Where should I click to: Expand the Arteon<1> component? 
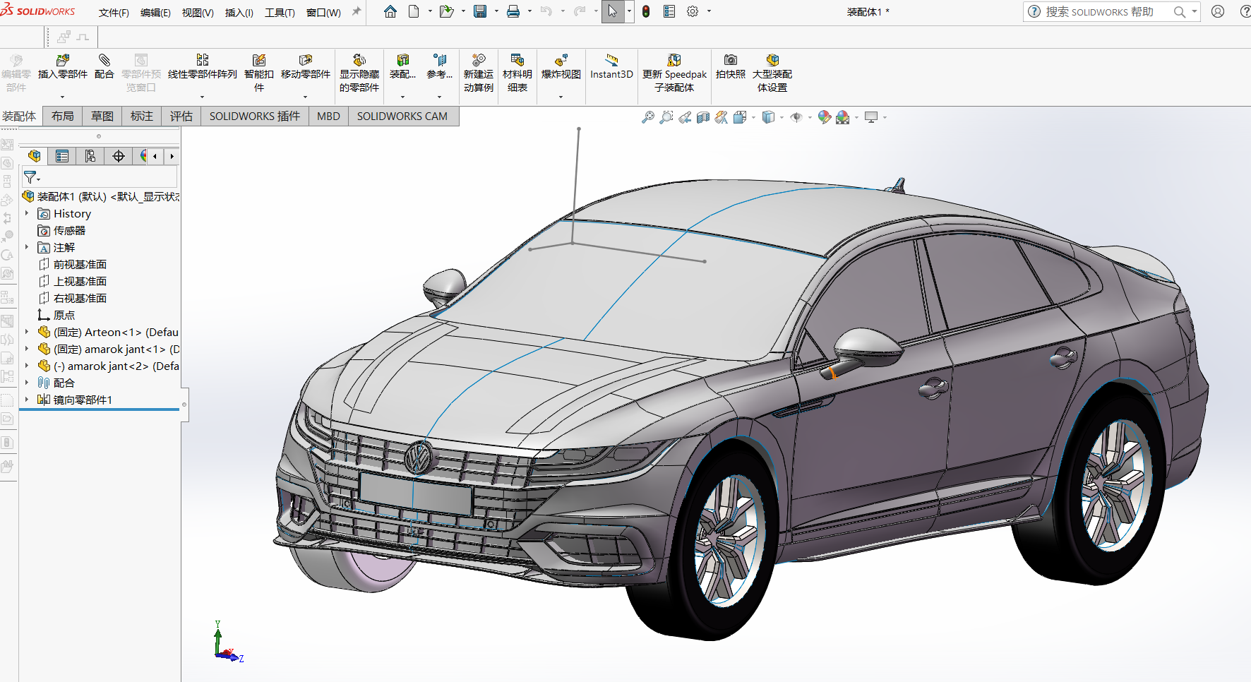click(x=27, y=332)
